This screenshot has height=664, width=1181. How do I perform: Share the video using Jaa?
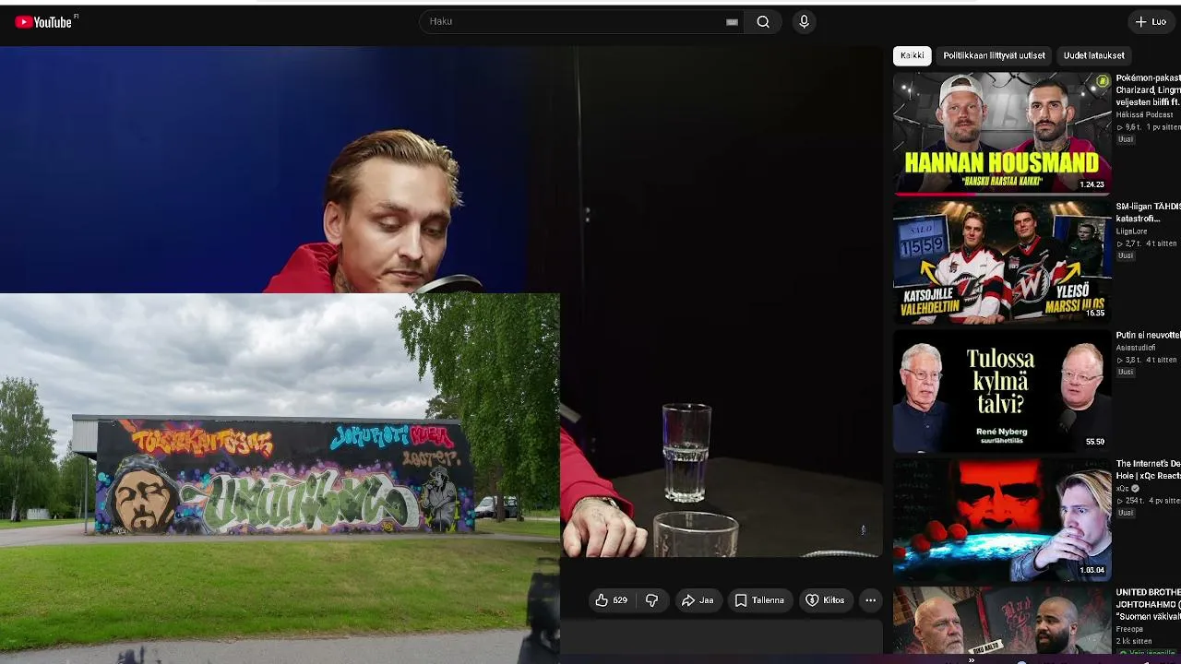698,600
